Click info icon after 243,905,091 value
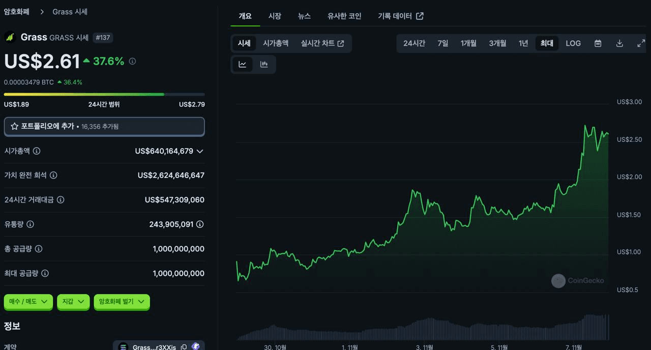Screen dimensions: 651x350 pos(200,224)
